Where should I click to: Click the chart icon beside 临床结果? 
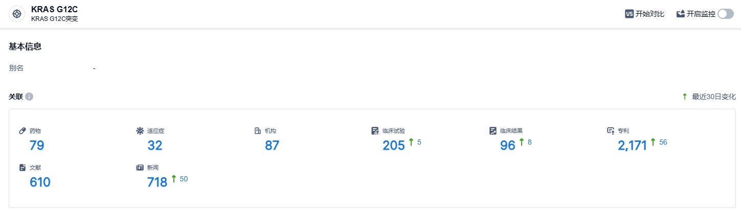pos(493,131)
